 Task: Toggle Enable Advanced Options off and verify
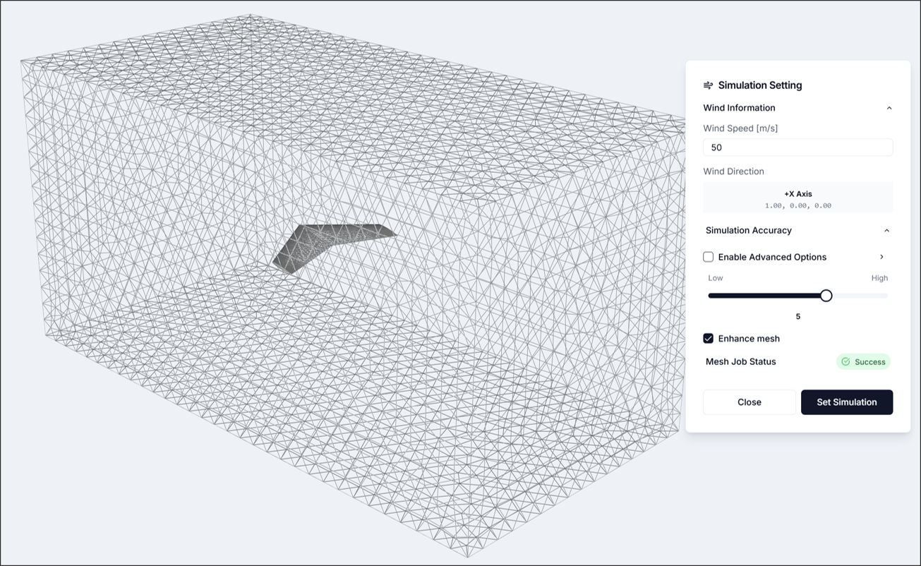pos(708,257)
